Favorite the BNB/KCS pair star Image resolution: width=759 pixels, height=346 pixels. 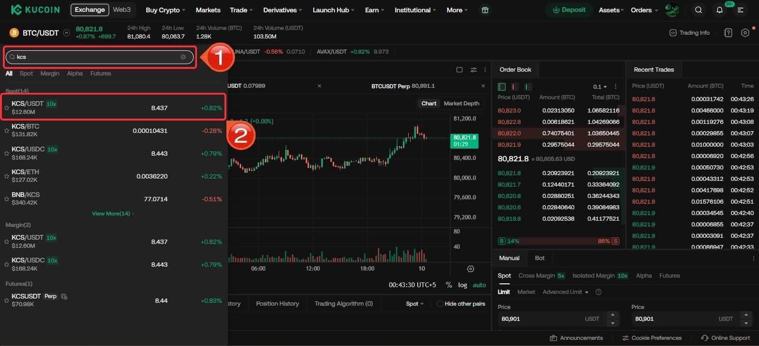pyautogui.click(x=7, y=199)
